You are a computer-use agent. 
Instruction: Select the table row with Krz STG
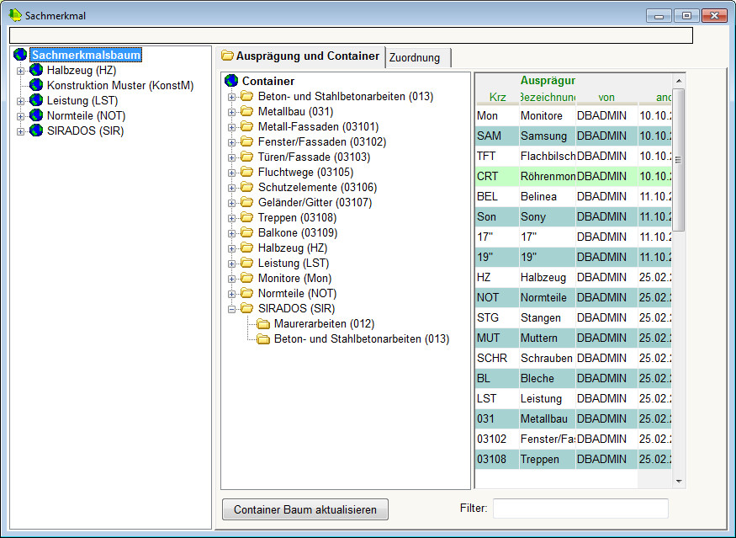pyautogui.click(x=574, y=317)
